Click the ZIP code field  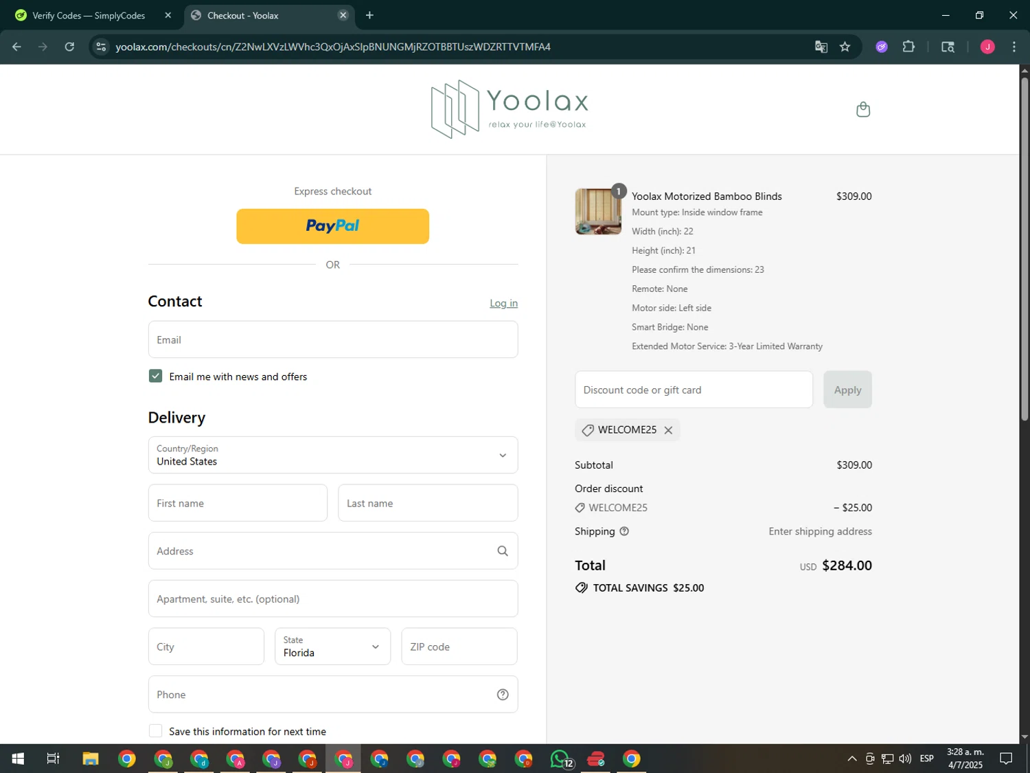click(459, 647)
